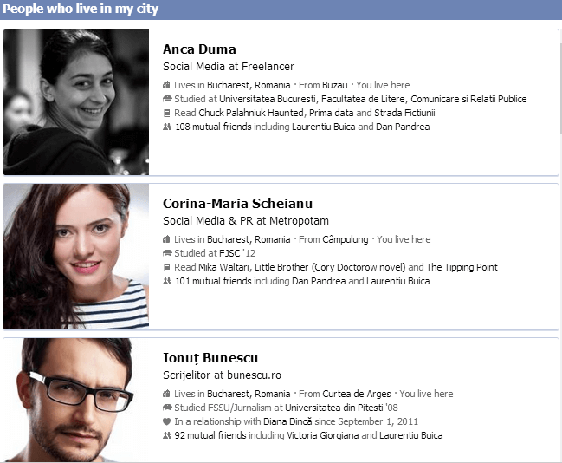This screenshot has height=463, width=562.
Task: Click the Anca Duma name link
Action: (199, 49)
